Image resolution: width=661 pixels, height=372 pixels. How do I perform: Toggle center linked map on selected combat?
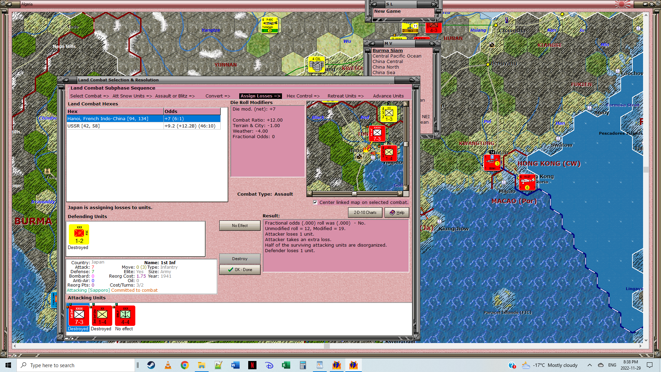pos(315,203)
